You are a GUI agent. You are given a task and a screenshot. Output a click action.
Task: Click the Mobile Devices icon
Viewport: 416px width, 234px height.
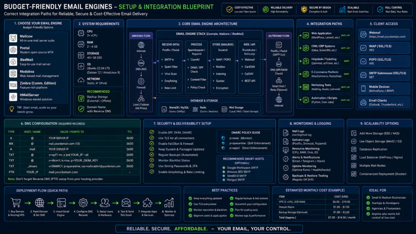(363, 88)
